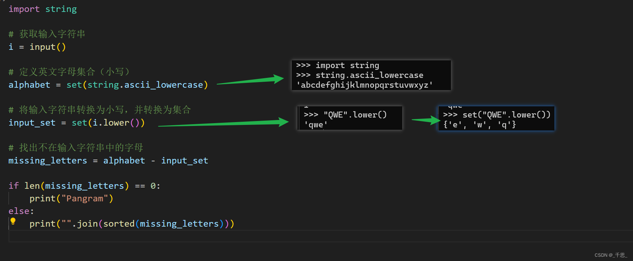Click '>>> "QWE".lower()' in terminal snippet
The height and width of the screenshot is (261, 633).
click(x=345, y=115)
